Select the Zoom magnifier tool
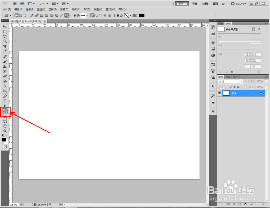 (x=5, y=131)
